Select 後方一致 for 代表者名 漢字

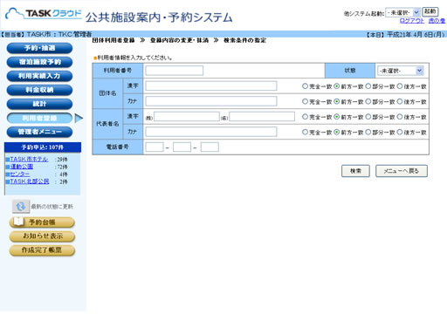pyautogui.click(x=400, y=117)
